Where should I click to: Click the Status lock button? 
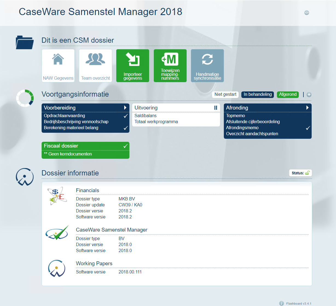pyautogui.click(x=300, y=173)
